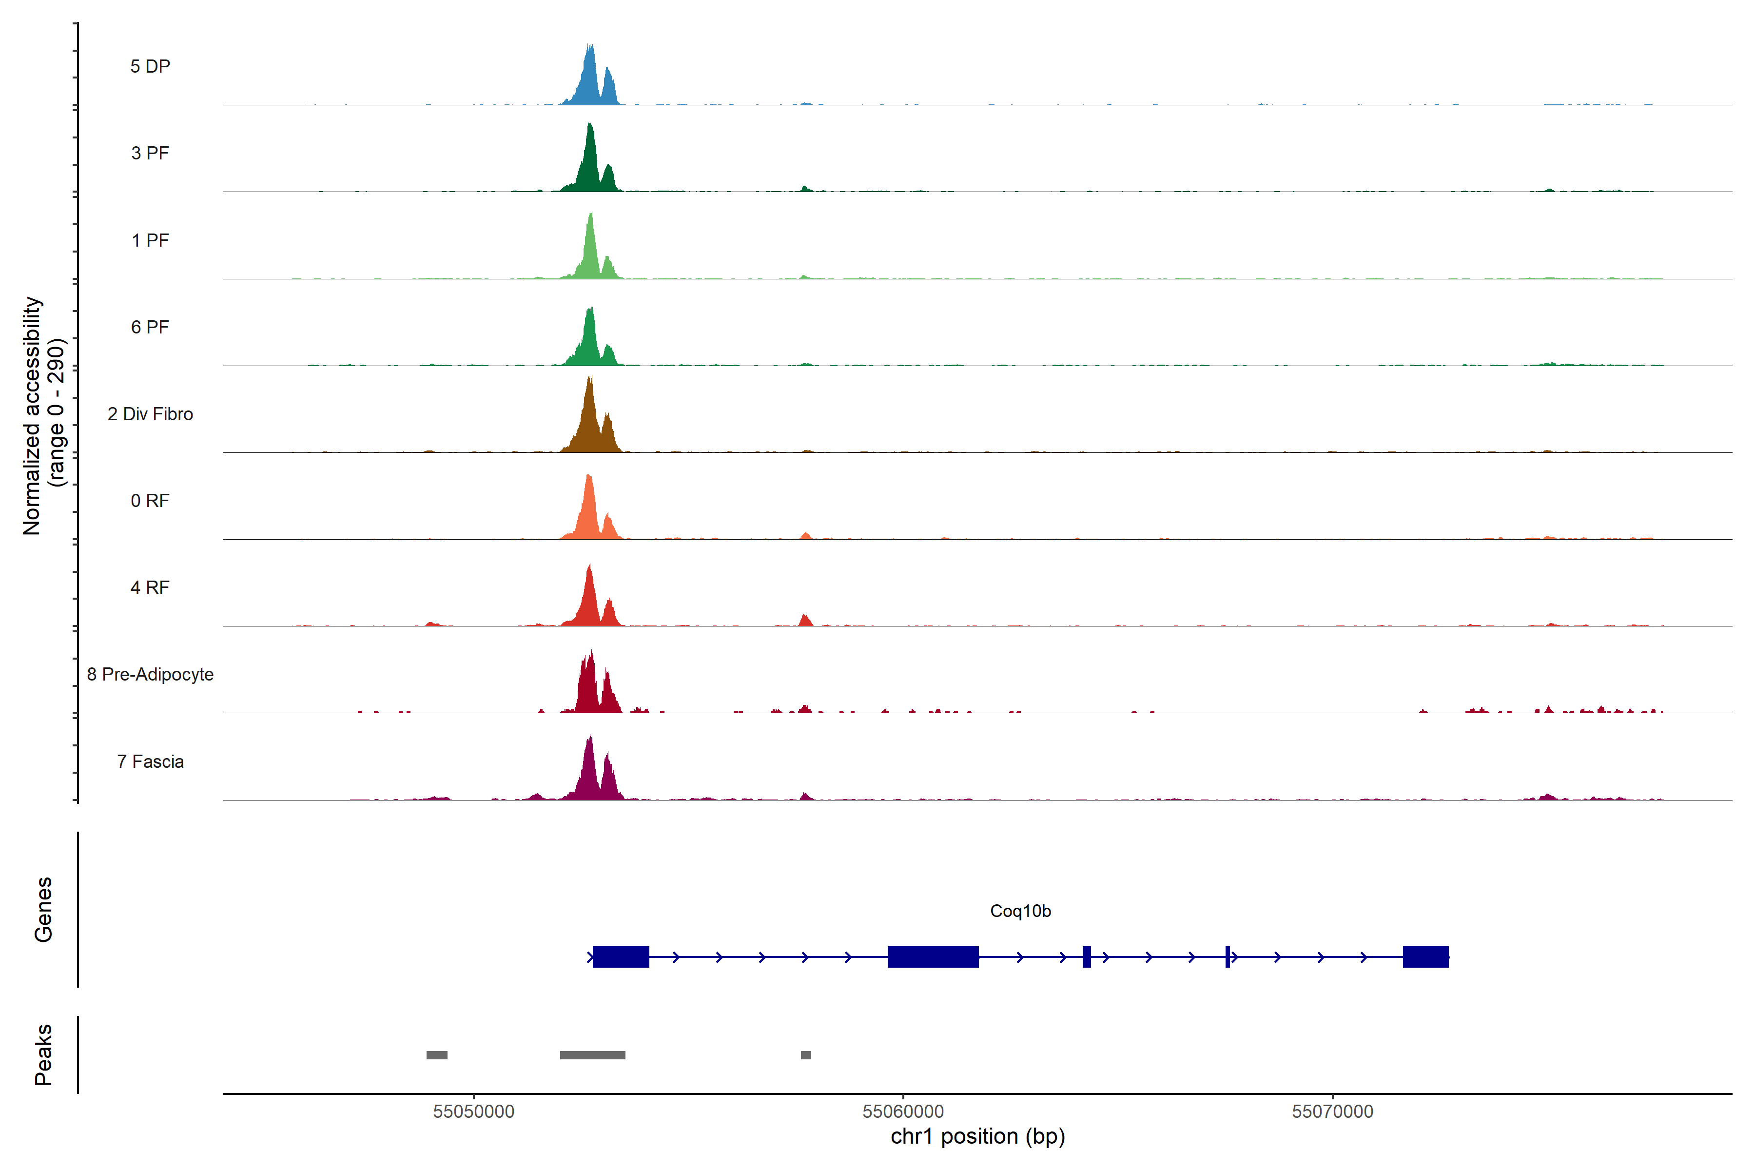This screenshot has width=1755, height=1170.
Task: Click the Peaks panel label
Action: point(43,1054)
